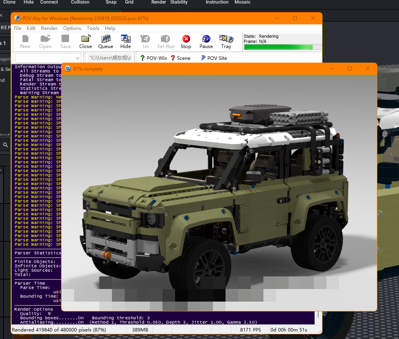Click Connect in the background app toolbar
This screenshot has width=399, height=339.
pyautogui.click(x=49, y=2)
